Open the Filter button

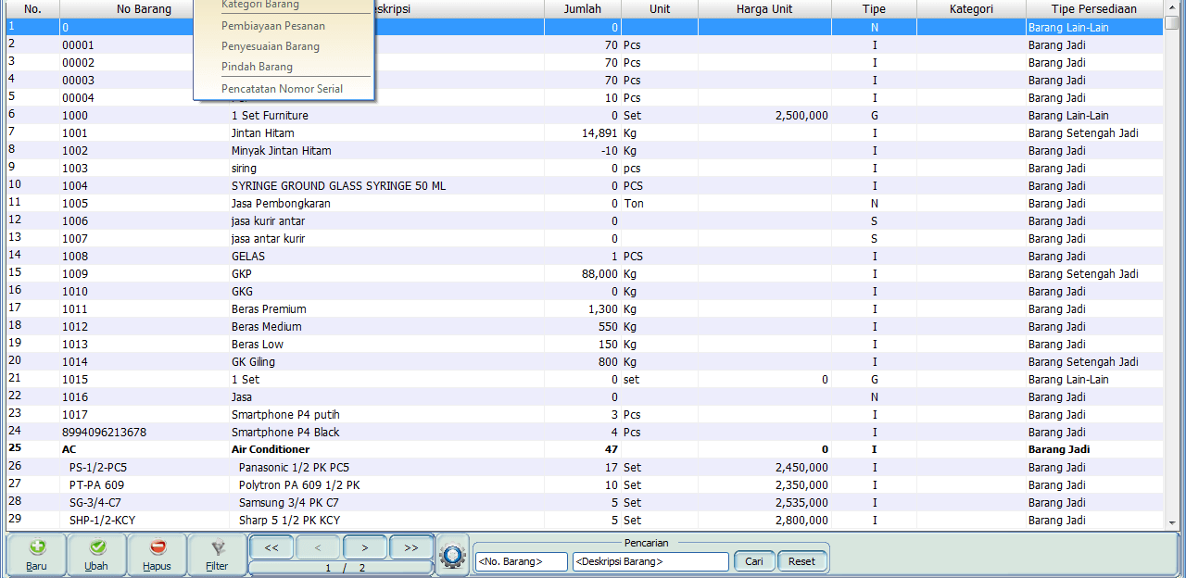217,555
